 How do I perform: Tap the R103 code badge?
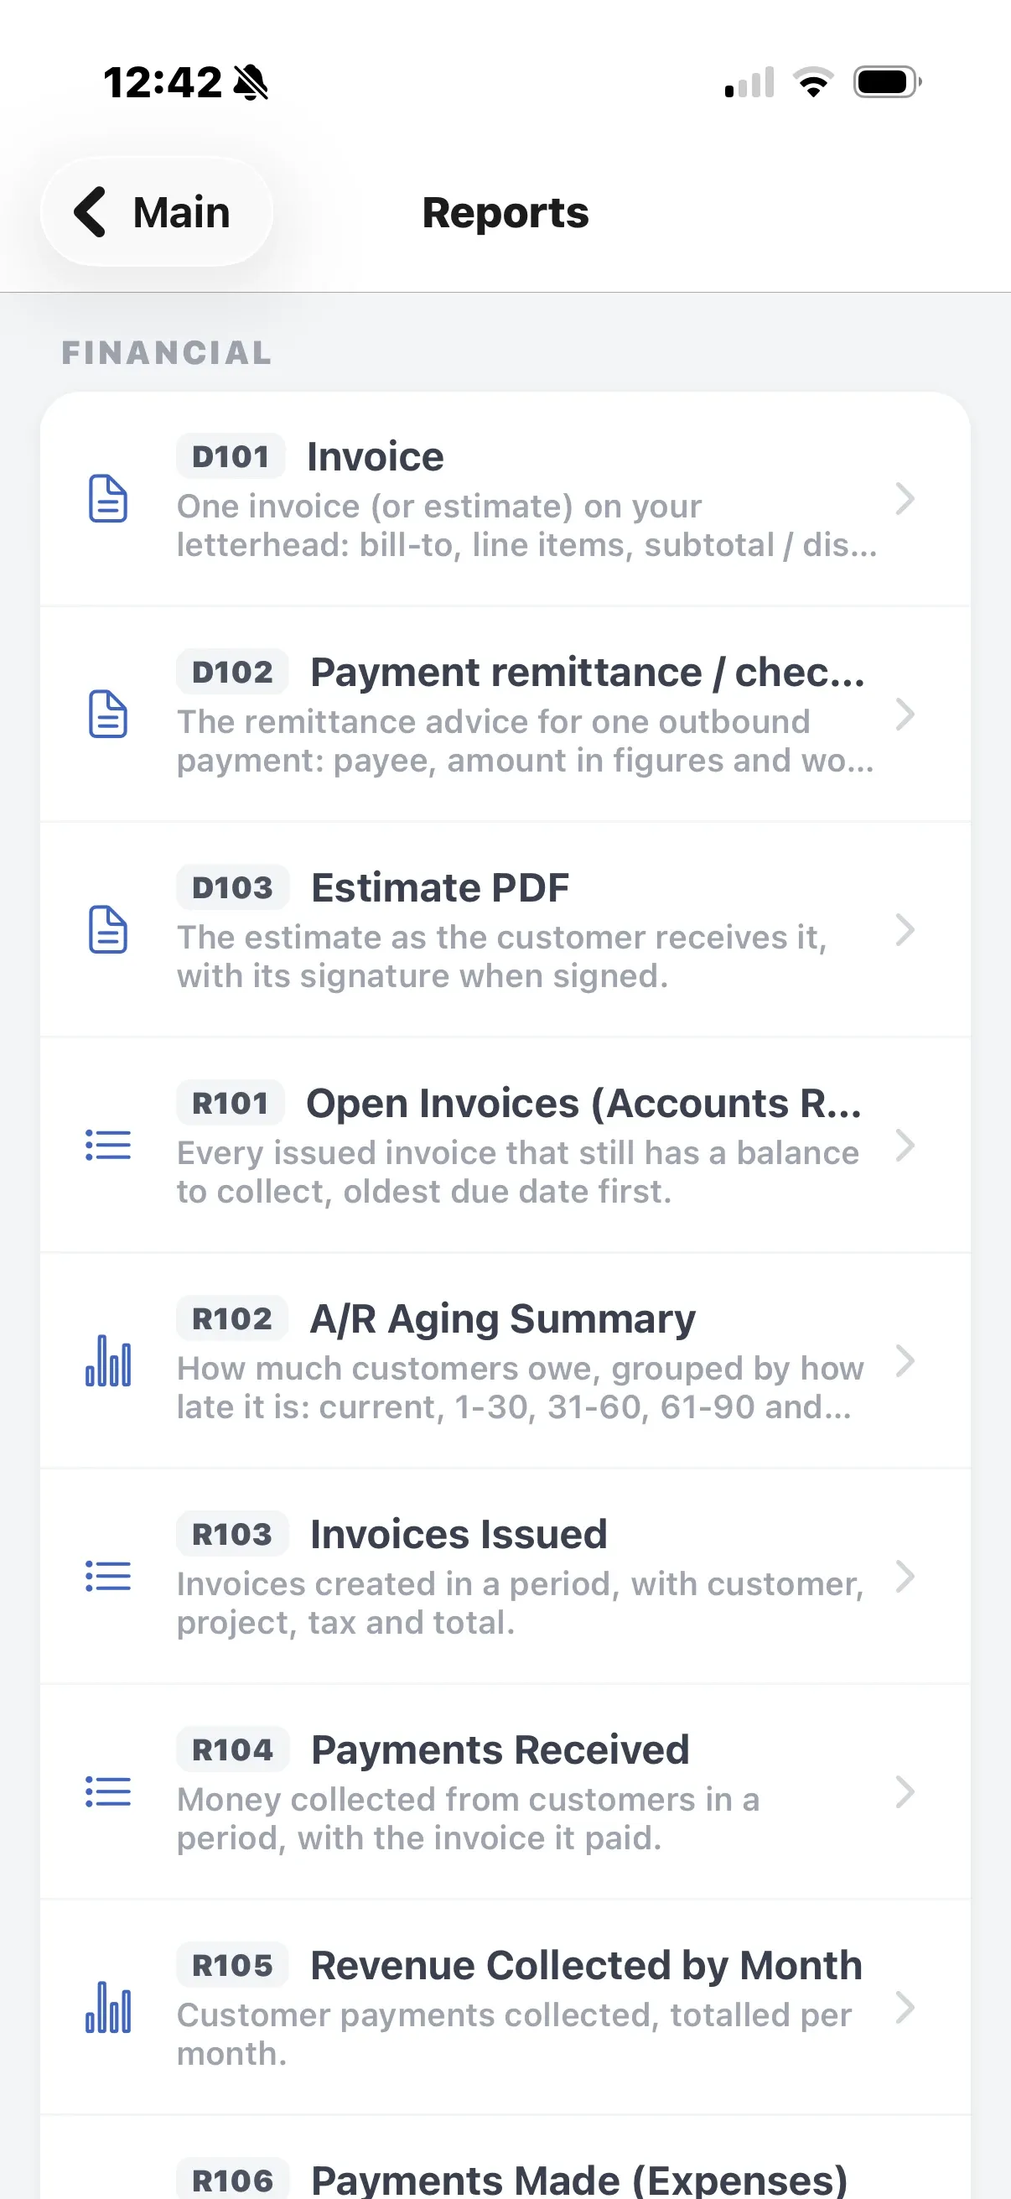point(233,1535)
